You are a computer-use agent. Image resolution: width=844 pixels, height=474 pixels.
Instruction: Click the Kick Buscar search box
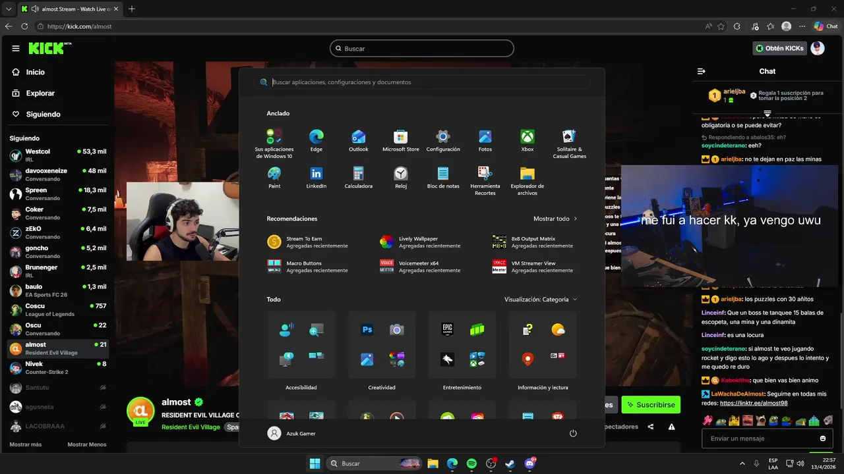[x=422, y=48]
